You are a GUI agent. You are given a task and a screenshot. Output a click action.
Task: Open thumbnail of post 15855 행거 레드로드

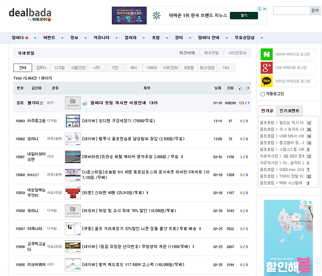coord(73,265)
